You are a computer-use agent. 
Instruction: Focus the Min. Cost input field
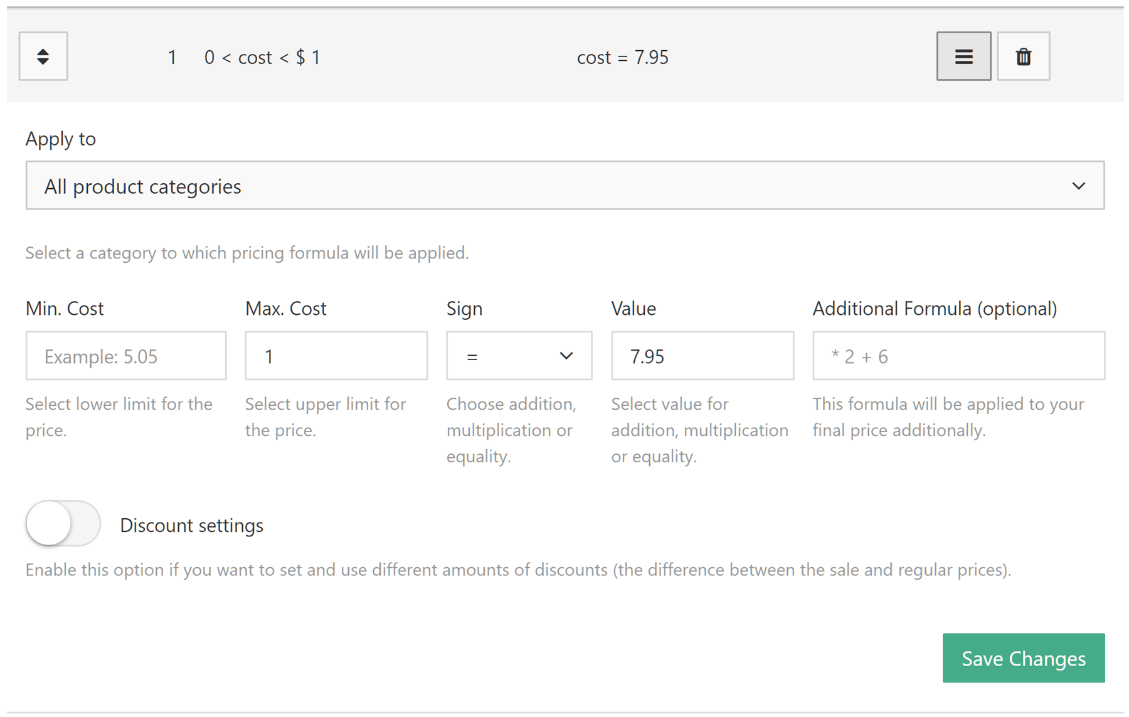125,356
